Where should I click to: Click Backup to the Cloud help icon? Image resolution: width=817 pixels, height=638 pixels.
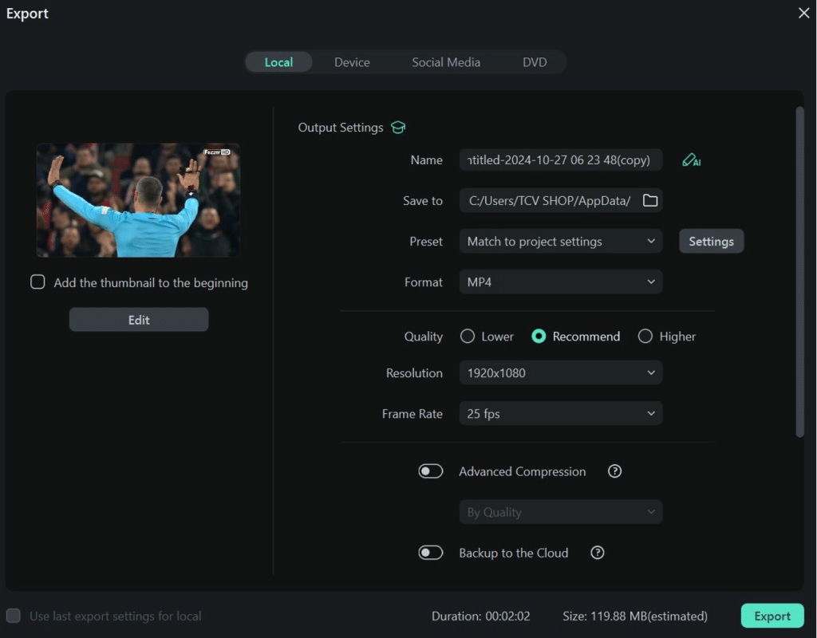pos(597,553)
